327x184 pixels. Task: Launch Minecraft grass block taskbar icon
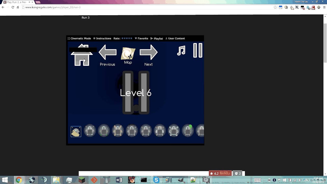(x=81, y=180)
